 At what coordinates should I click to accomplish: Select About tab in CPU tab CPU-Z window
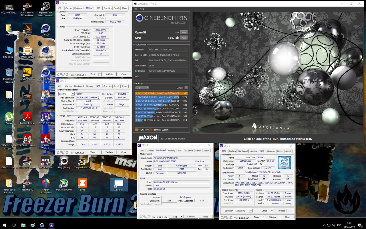click(x=288, y=151)
